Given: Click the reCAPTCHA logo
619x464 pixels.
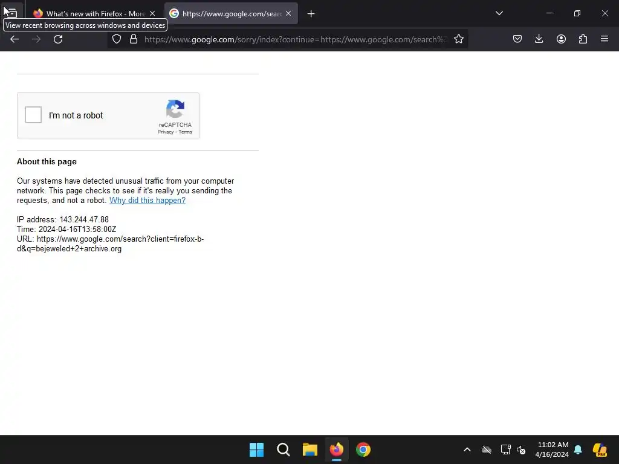Looking at the screenshot, I should point(175,109).
